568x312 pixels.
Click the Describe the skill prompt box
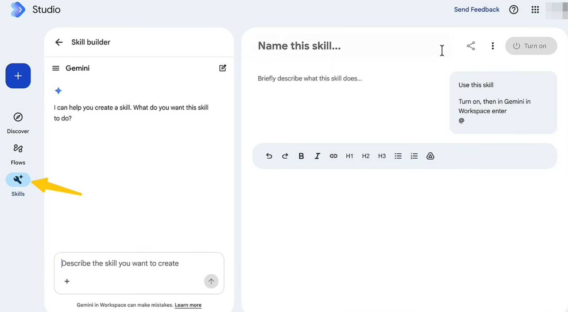pos(139,273)
